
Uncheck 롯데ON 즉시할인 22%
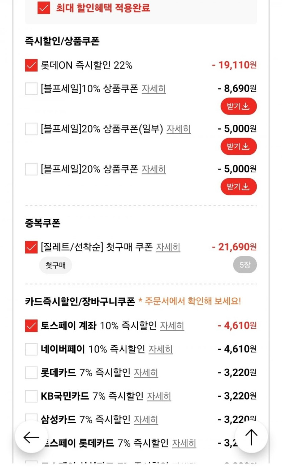click(31, 65)
